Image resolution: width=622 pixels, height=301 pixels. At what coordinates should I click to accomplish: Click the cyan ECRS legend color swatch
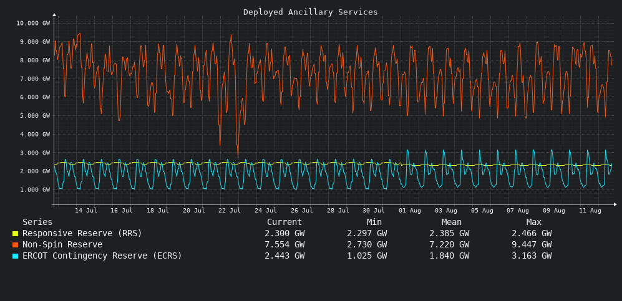tap(16, 256)
